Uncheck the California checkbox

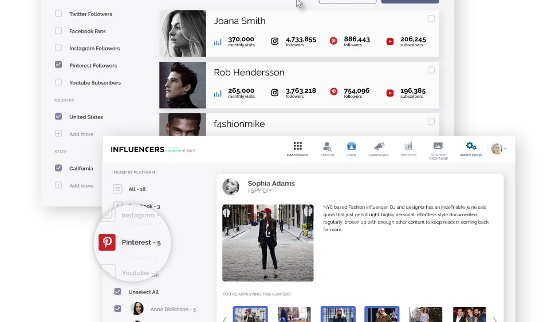coord(58,168)
